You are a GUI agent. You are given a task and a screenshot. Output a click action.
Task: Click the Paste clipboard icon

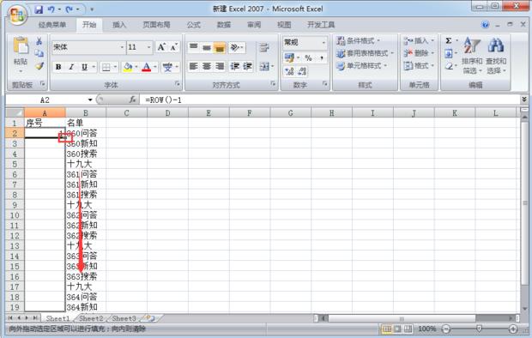(x=21, y=45)
